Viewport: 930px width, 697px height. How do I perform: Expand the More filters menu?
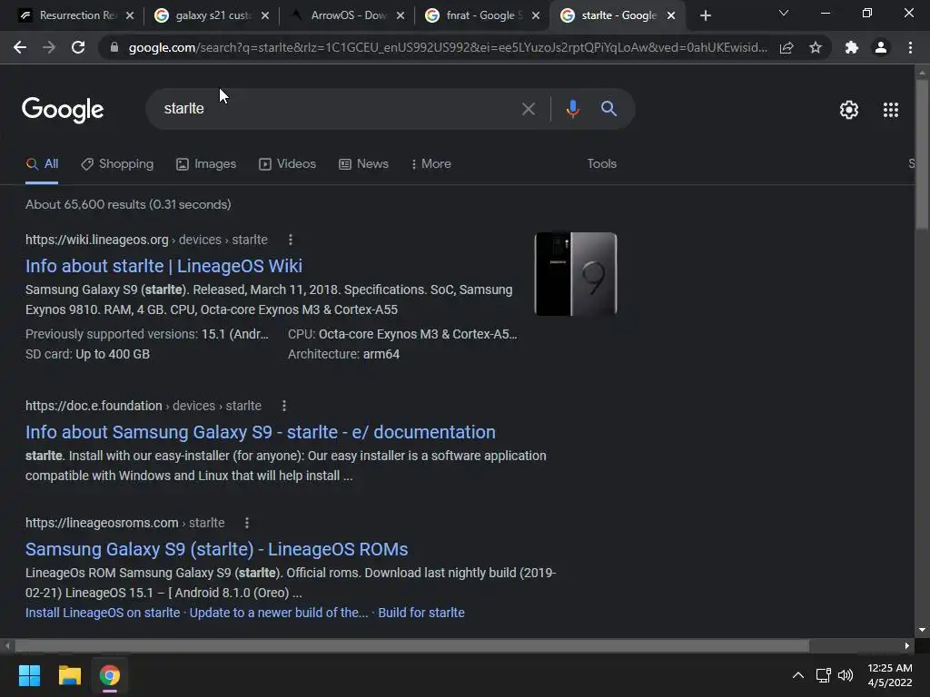coord(430,164)
